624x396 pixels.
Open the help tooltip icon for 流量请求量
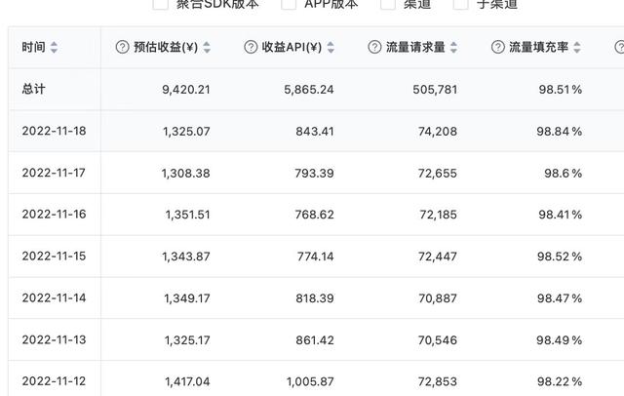point(375,47)
